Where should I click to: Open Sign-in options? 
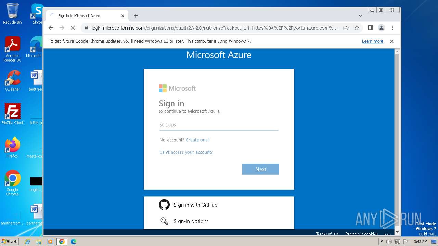pyautogui.click(x=191, y=221)
